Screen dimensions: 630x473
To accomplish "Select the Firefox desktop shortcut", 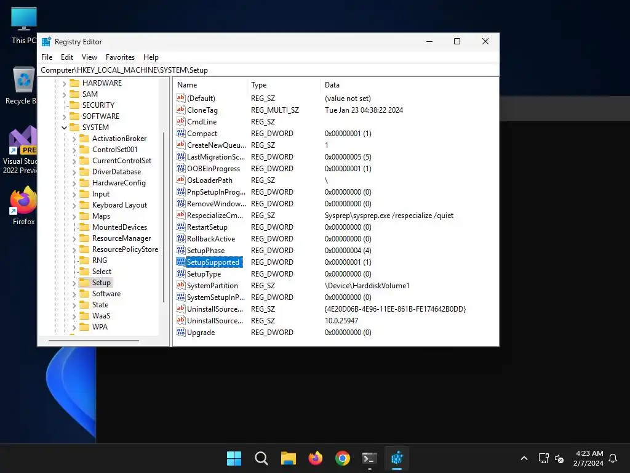I will click(x=23, y=206).
